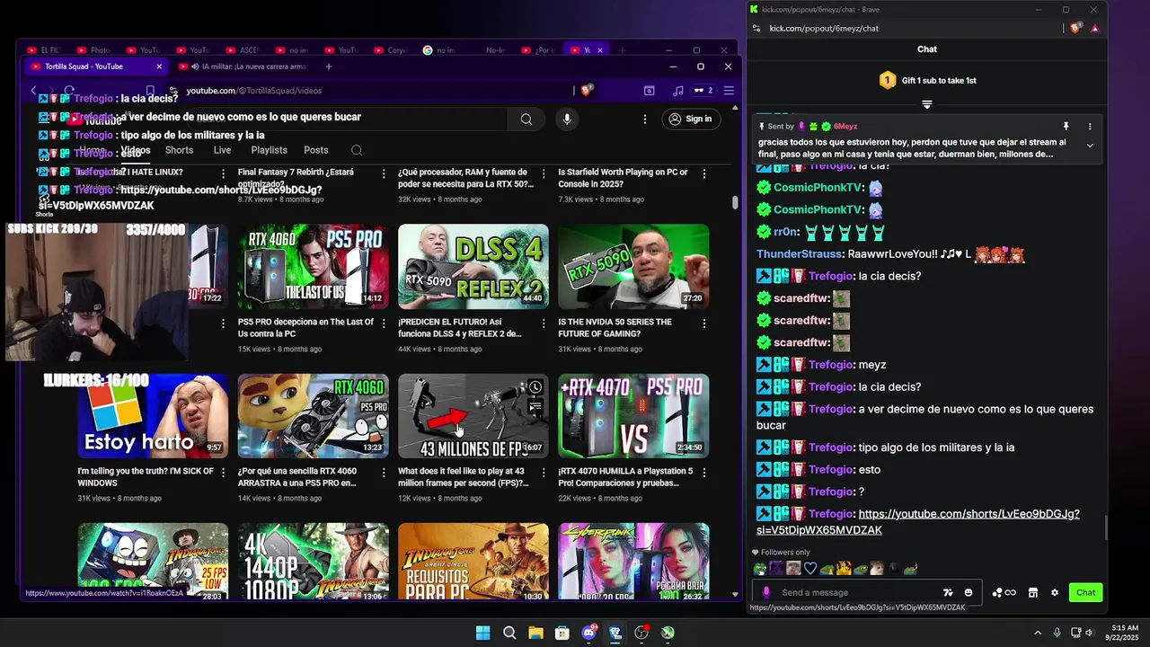1150x647 pixels.
Task: Open YouTube voice search microphone
Action: [566, 119]
